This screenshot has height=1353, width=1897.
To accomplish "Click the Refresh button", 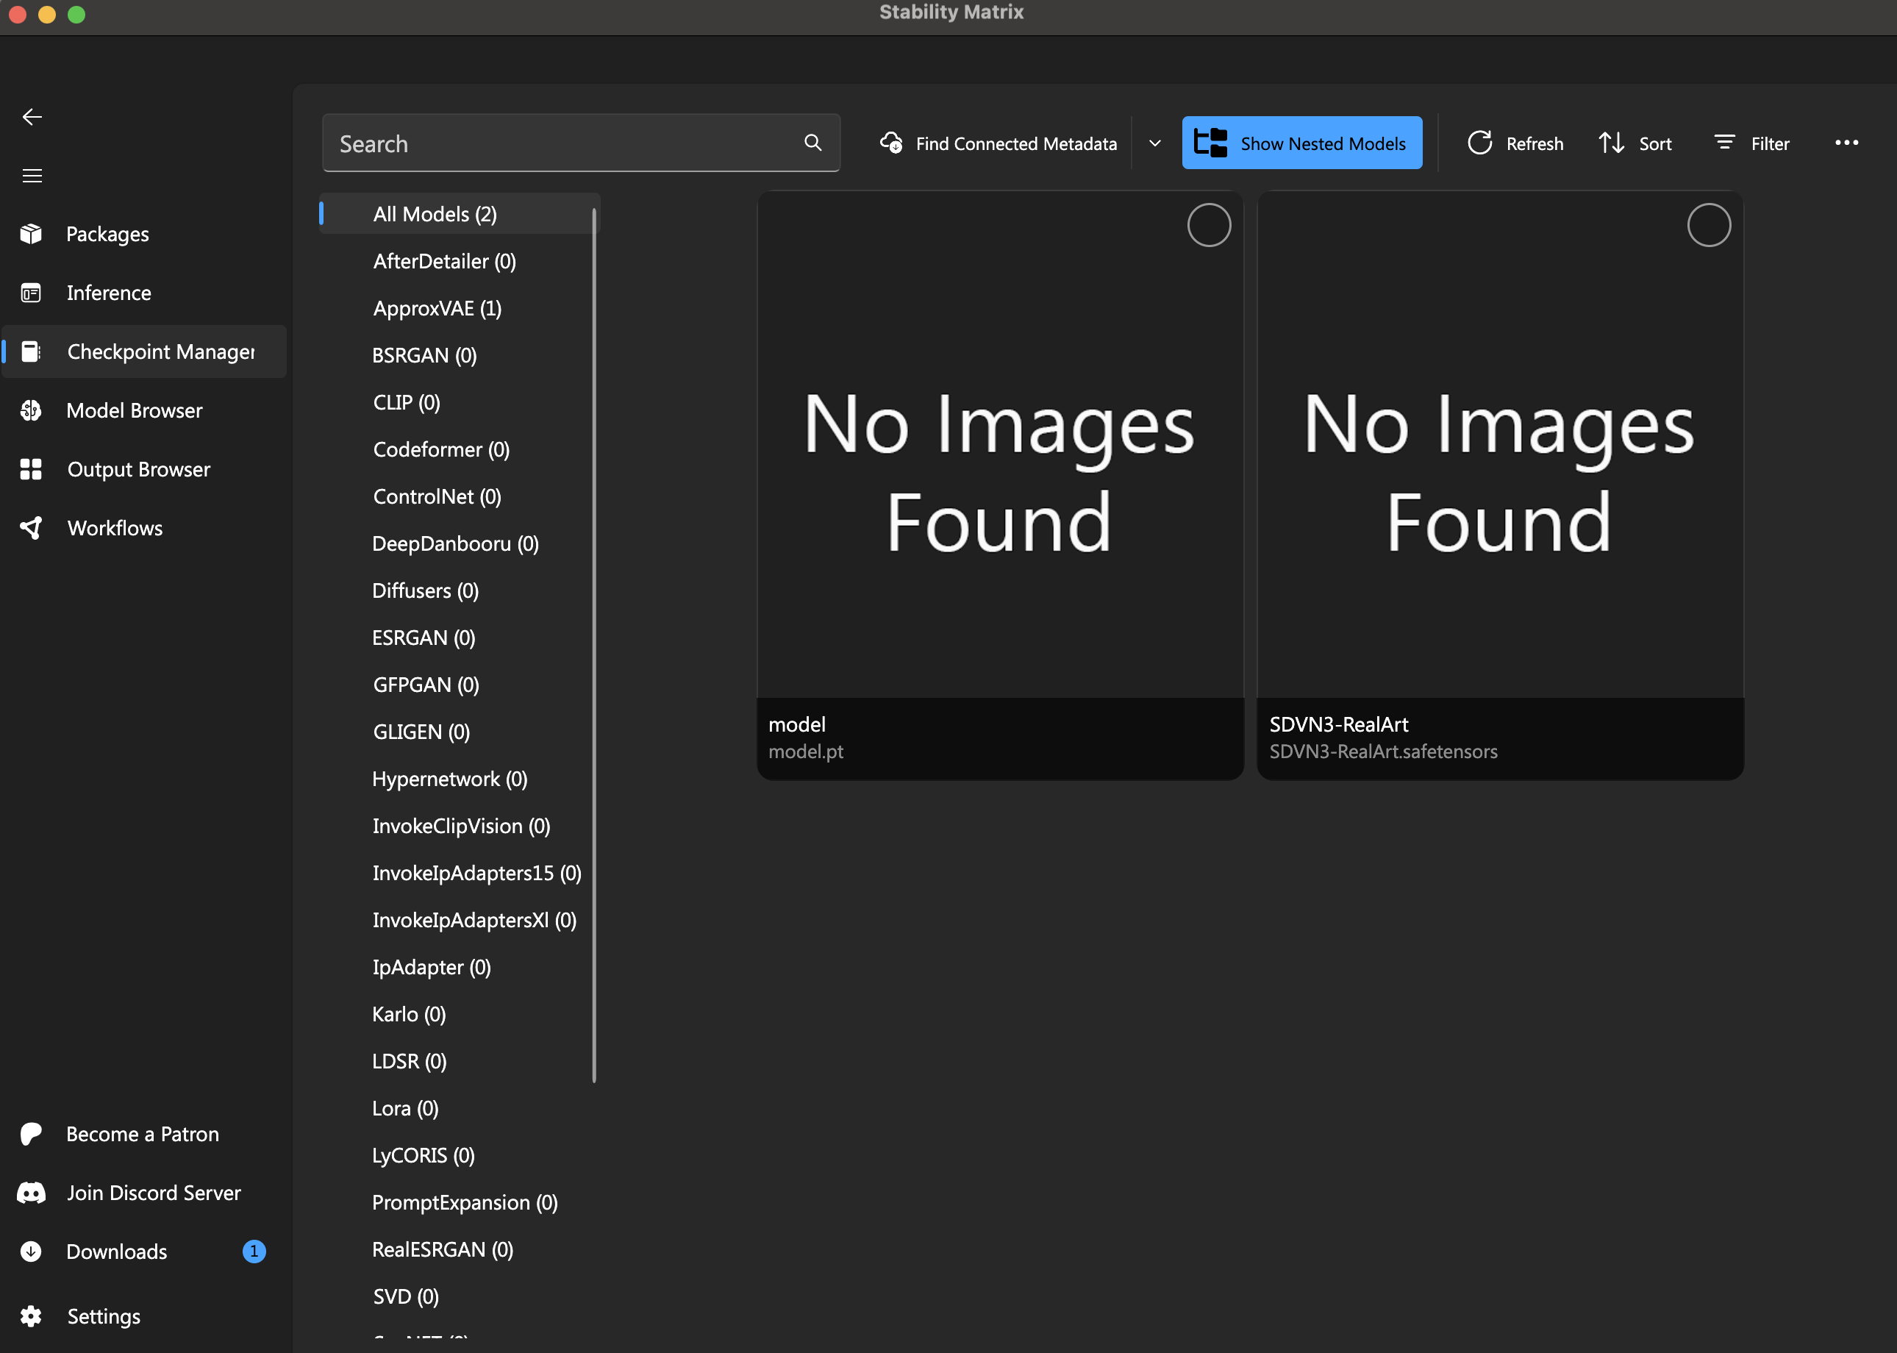I will [x=1515, y=143].
